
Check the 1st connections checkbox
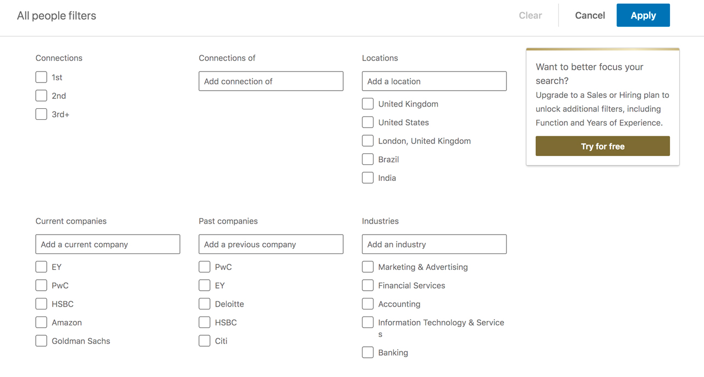[x=41, y=77]
